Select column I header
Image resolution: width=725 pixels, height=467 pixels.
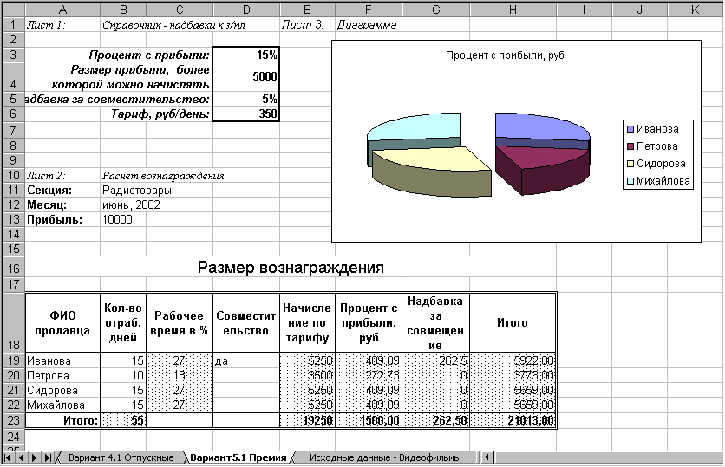click(x=584, y=10)
